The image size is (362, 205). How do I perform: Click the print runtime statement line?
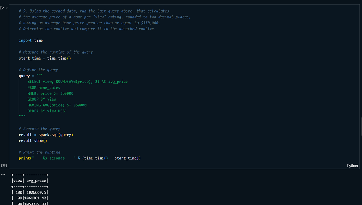pyautogui.click(x=79, y=158)
